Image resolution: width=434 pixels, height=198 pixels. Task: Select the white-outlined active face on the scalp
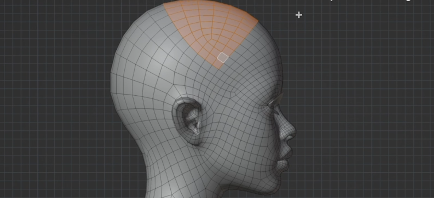tap(222, 57)
